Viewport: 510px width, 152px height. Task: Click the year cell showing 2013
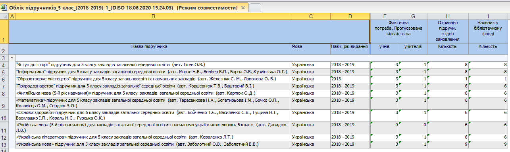pos(350,79)
